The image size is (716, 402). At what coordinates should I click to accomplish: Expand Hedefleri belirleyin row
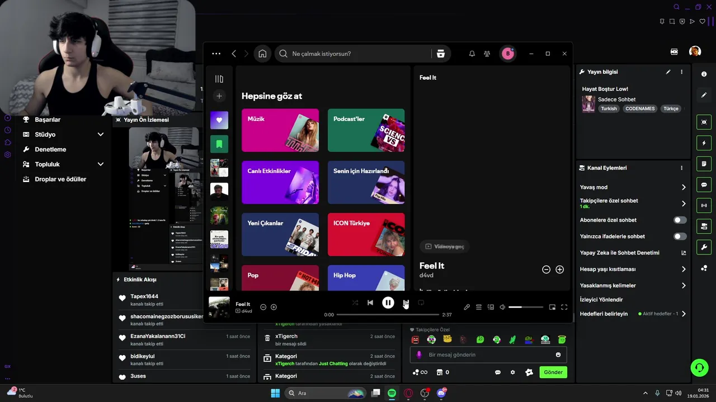point(633,314)
